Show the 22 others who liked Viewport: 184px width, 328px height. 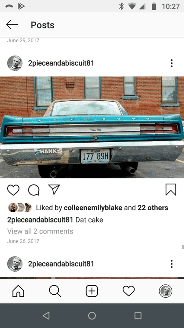[153, 208]
